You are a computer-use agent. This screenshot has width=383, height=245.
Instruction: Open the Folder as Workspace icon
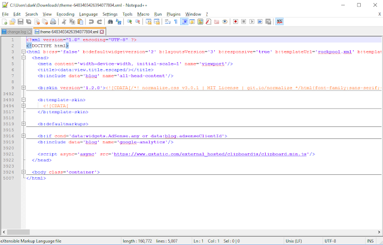tap(217, 22)
